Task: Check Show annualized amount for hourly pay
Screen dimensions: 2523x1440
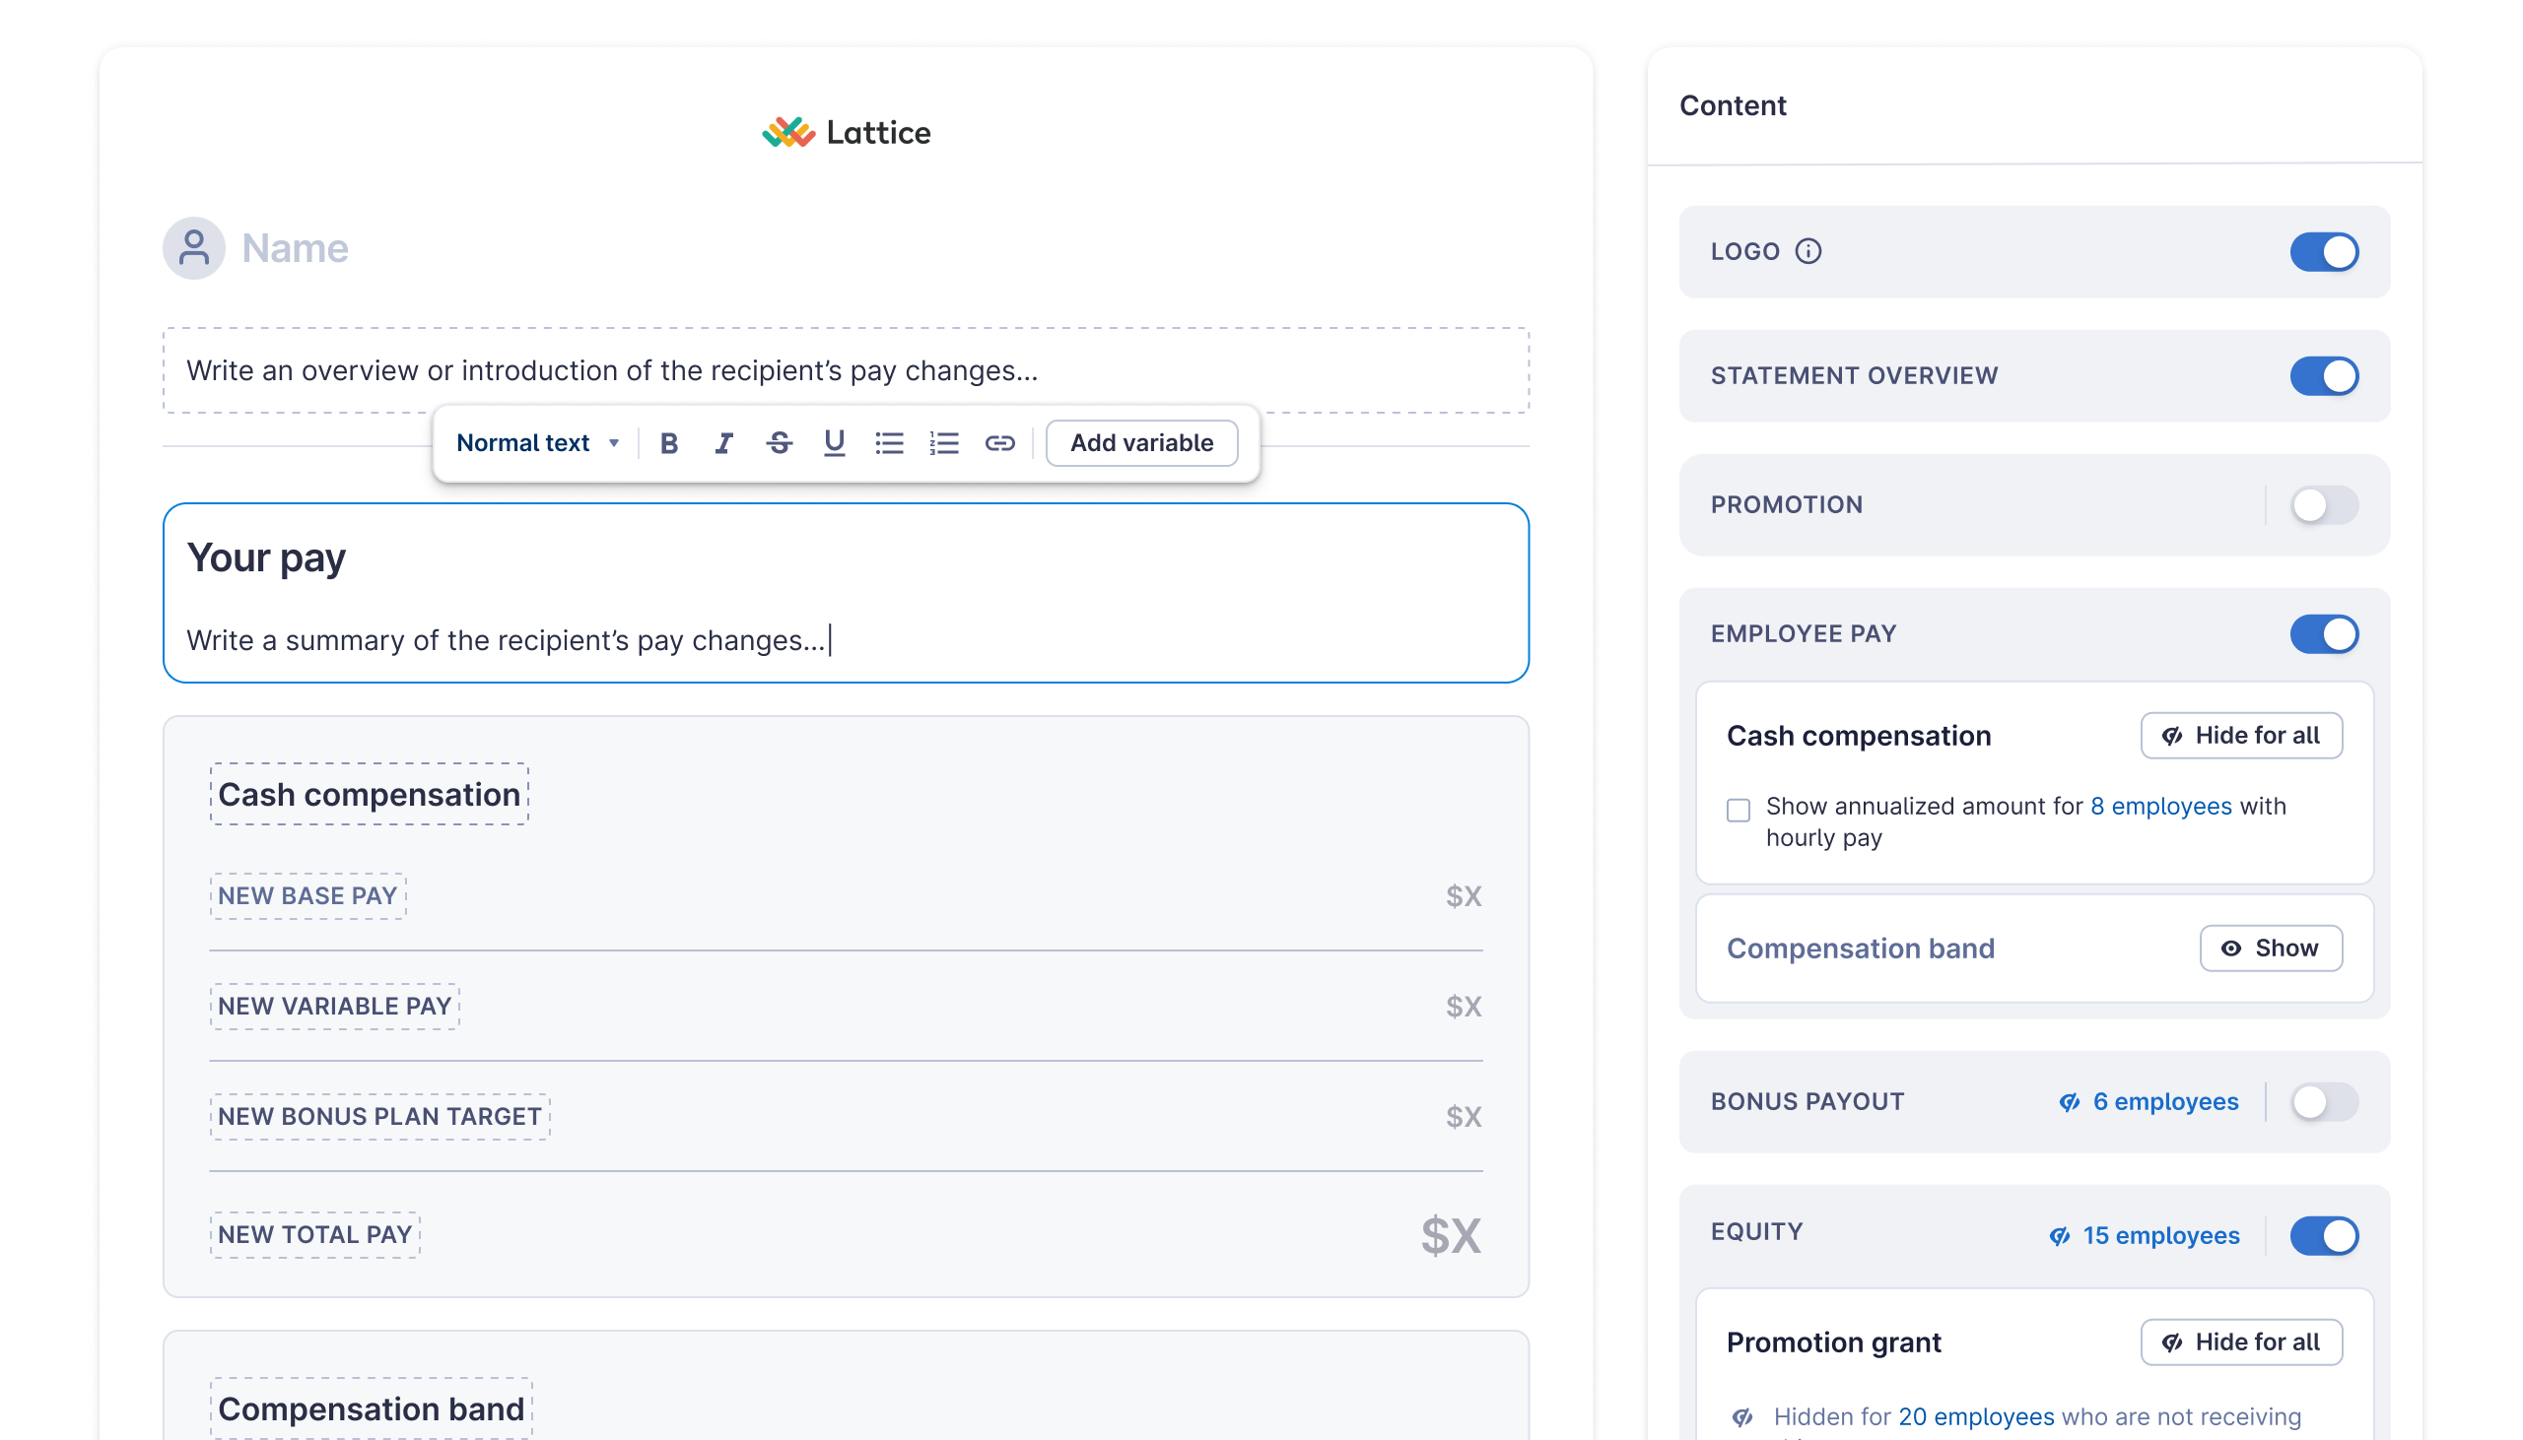Action: (1739, 810)
